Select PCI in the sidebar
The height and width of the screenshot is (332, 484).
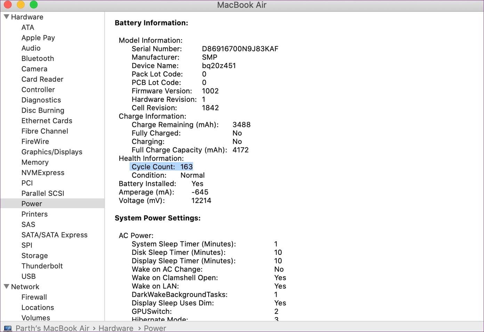click(27, 183)
